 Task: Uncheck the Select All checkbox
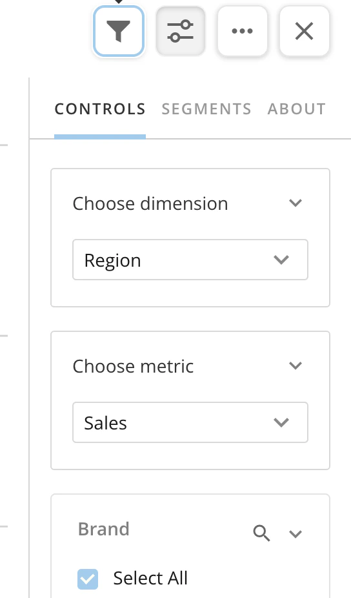88,579
